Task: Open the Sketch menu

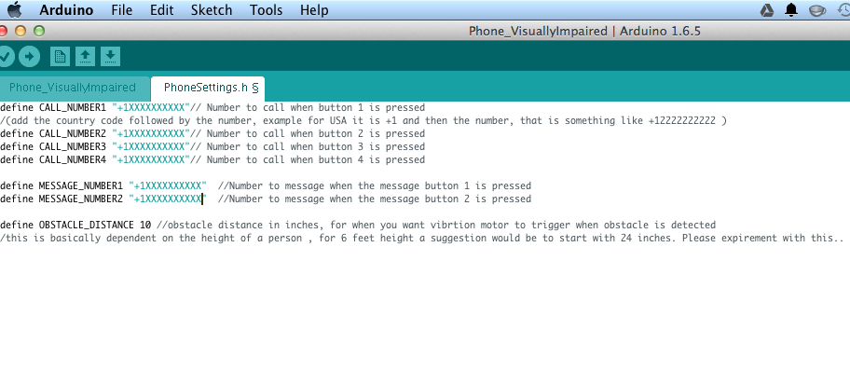Action: click(212, 9)
